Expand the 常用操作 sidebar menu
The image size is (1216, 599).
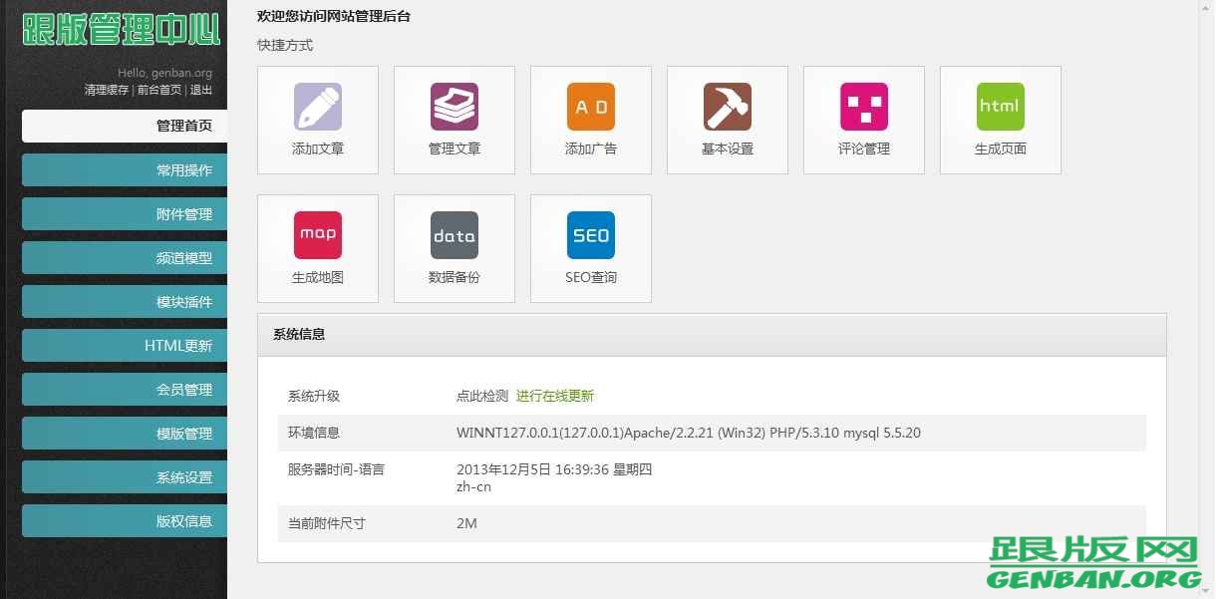click(124, 169)
